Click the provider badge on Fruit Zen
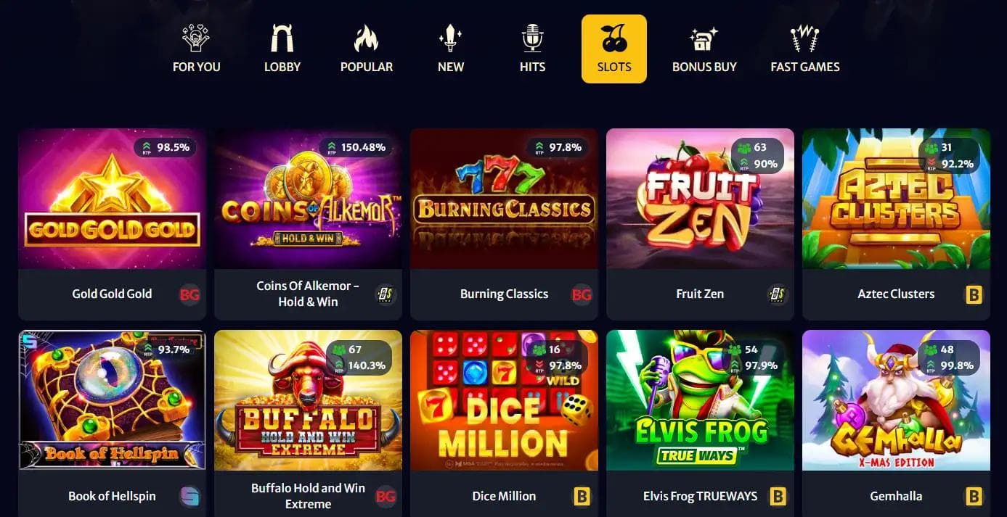1007x517 pixels. 778,294
